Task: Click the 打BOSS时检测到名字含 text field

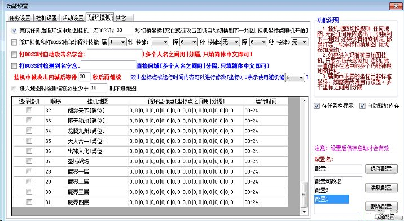Action: click(x=108, y=66)
